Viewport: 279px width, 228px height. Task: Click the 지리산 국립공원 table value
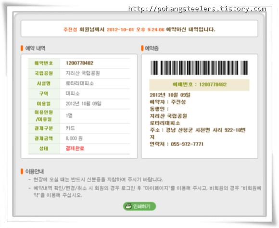[83, 73]
